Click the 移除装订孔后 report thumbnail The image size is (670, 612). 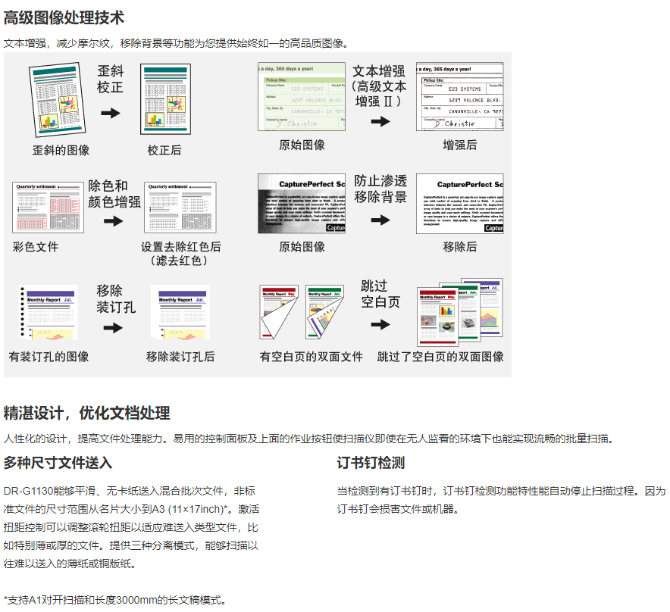(180, 311)
